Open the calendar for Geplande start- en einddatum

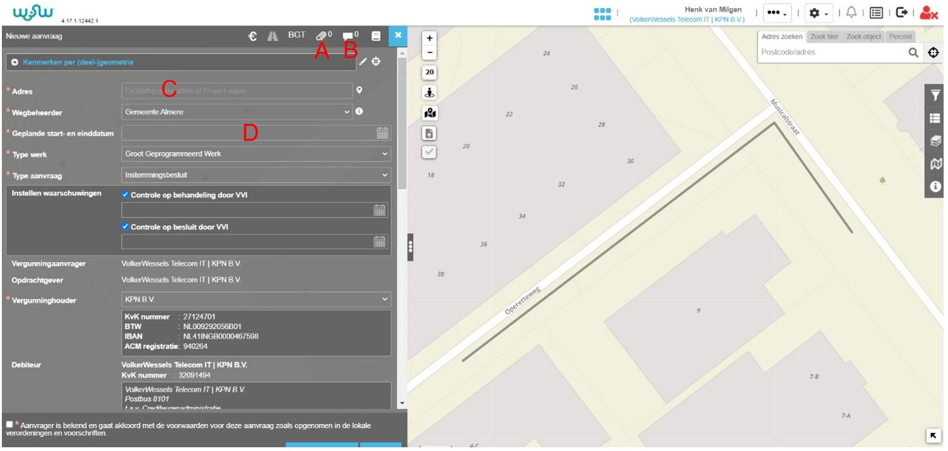pos(382,133)
